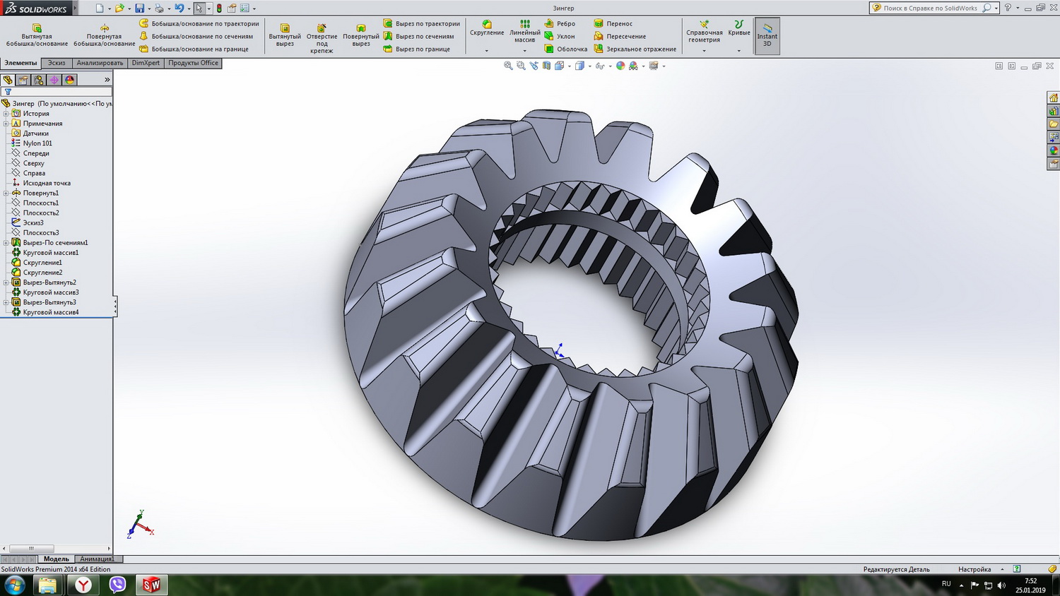This screenshot has height=596, width=1060.
Task: Open the Кривые dropdown arrow
Action: 739,51
